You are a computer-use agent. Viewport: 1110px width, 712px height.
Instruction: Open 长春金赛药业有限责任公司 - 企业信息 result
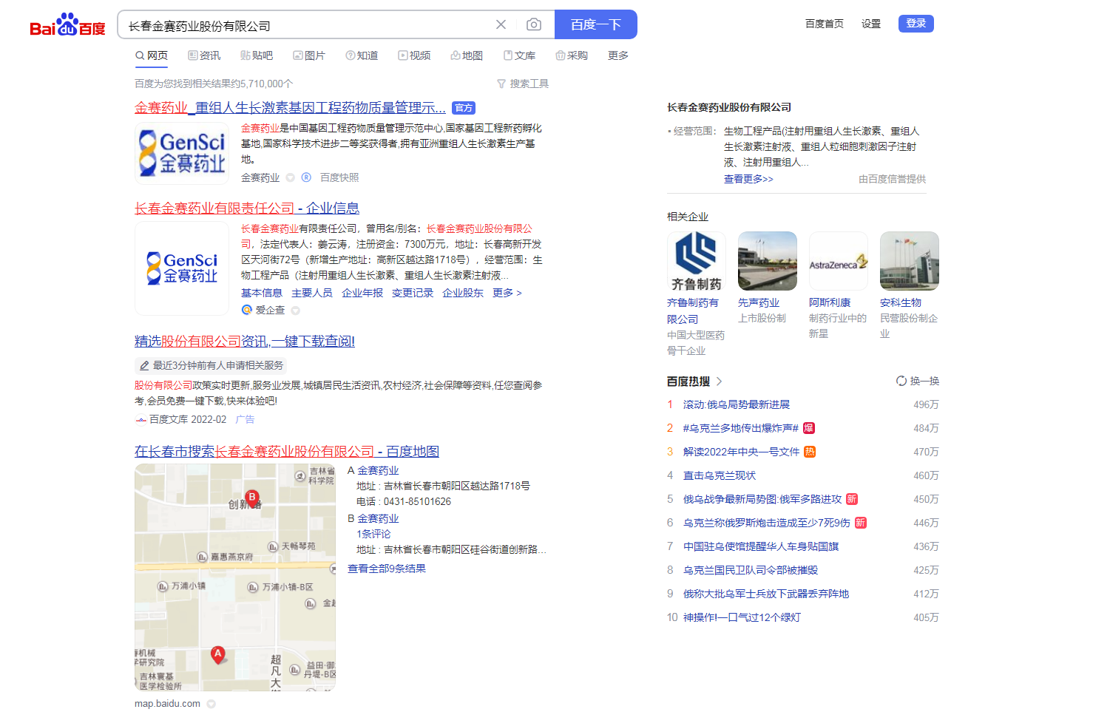247,208
